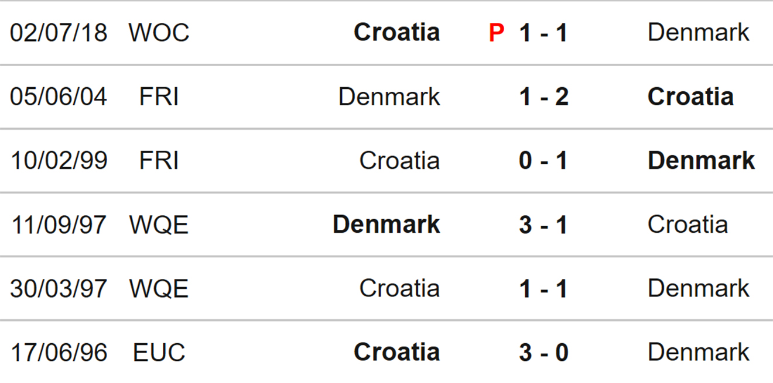Select Croatia in the 30/03/97 match
Viewport: 773px width, 383px height.
pos(399,288)
